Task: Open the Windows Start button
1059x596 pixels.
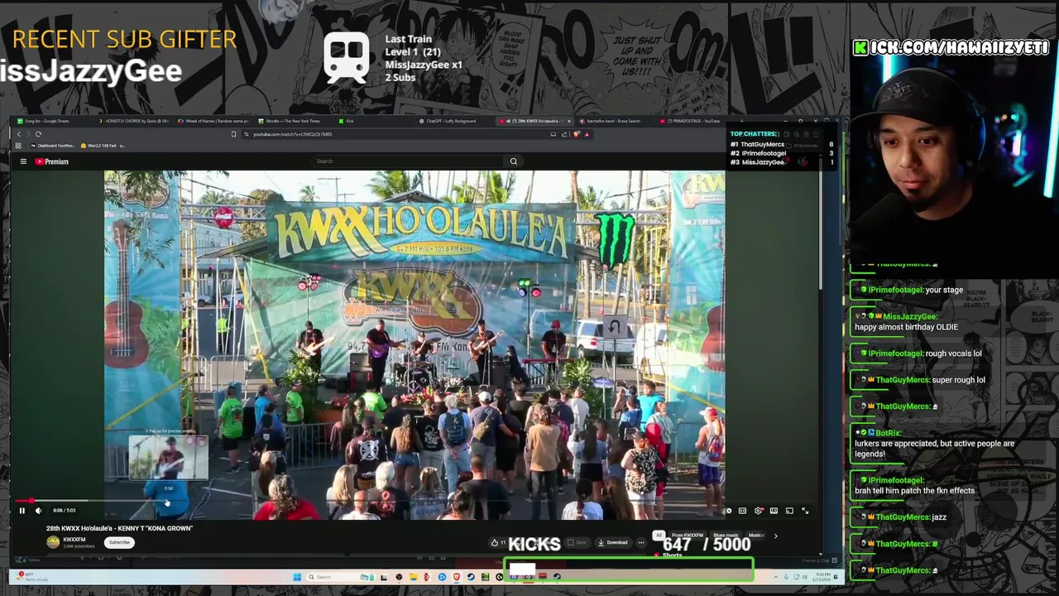Action: pyautogui.click(x=297, y=577)
